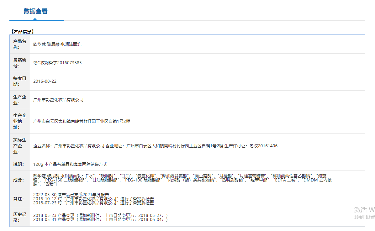Select history entry 2018-05-23 产品变更
The height and width of the screenshot is (231, 375).
[100, 215]
